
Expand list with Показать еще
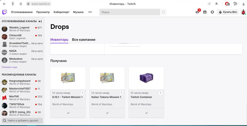click(x=9, y=67)
